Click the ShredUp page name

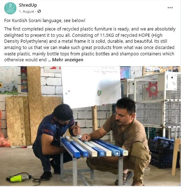(x=28, y=5)
